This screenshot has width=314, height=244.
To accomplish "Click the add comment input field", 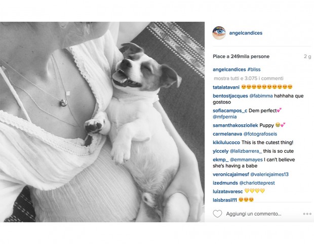I will pyautogui.click(x=254, y=214).
